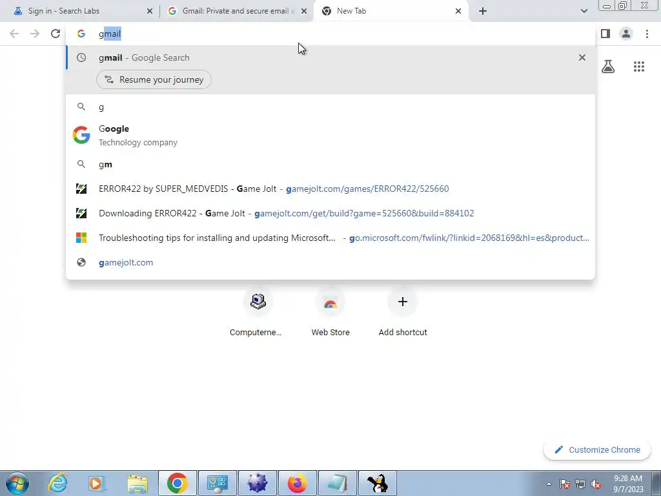Click the Chrome taskbar icon
This screenshot has height=496, width=661.
coord(178,483)
